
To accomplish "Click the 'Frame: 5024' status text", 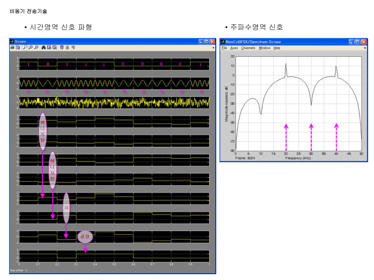I will [x=245, y=158].
